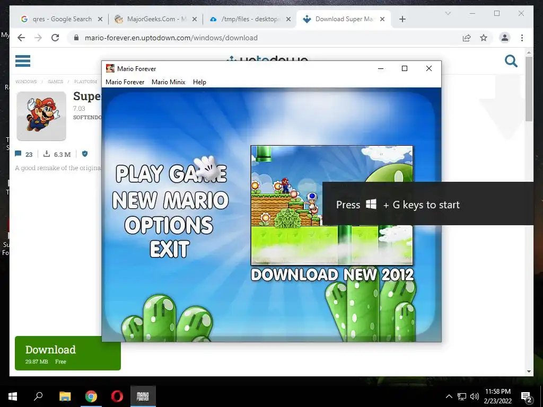
Task: Open the Mario Forever menu bar item
Action: pos(125,82)
